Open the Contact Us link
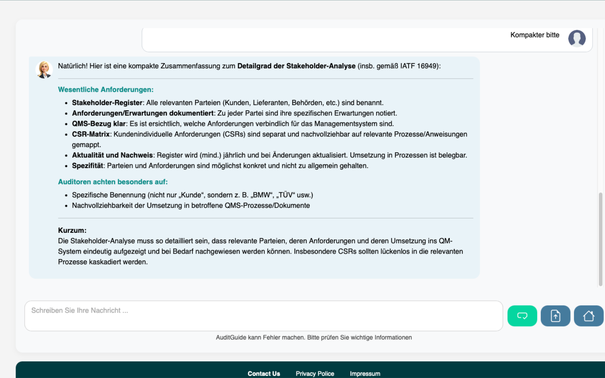 [264, 373]
